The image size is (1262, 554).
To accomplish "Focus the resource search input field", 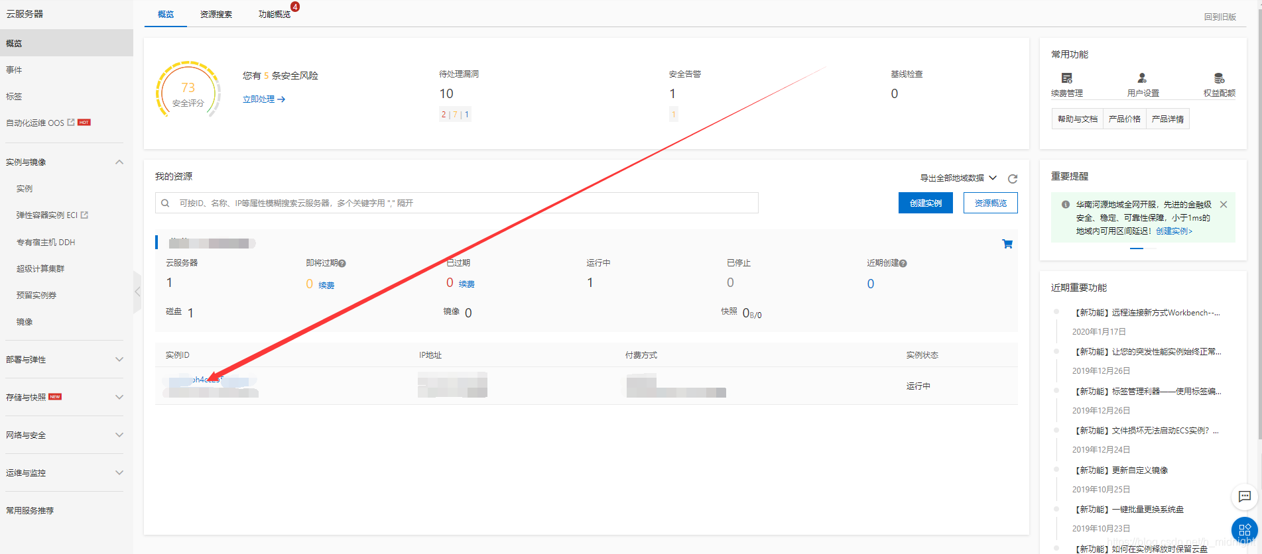I will click(x=457, y=203).
